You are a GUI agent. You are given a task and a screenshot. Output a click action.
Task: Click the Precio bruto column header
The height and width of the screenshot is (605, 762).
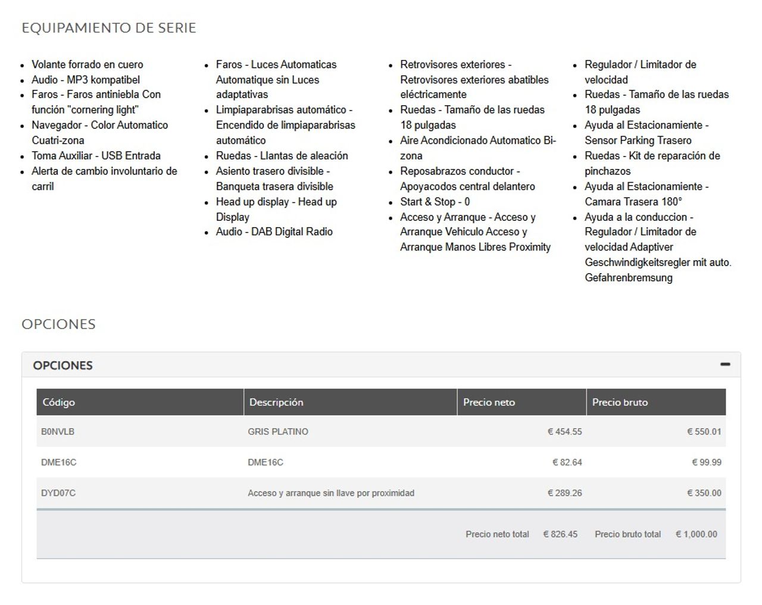coord(656,402)
